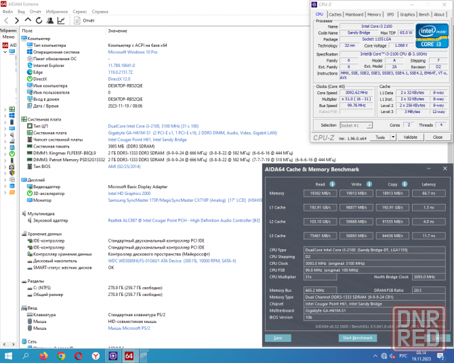This screenshot has height=363, width=454.
Task: Open the Избранное menu
Action: (x=57, y=12)
